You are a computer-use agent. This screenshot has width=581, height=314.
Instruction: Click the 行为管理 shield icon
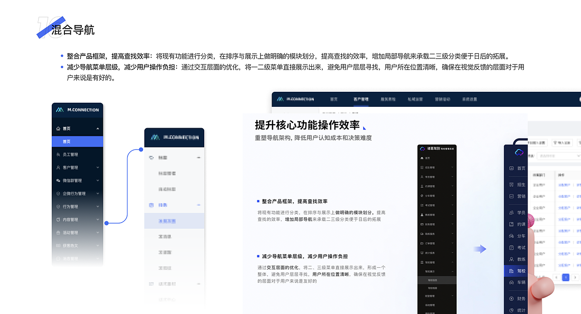[58, 206]
